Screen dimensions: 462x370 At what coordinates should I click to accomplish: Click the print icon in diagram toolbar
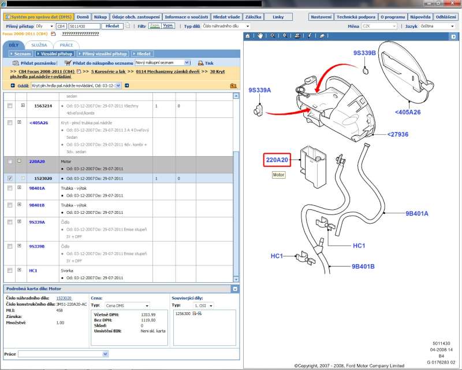[296, 36]
